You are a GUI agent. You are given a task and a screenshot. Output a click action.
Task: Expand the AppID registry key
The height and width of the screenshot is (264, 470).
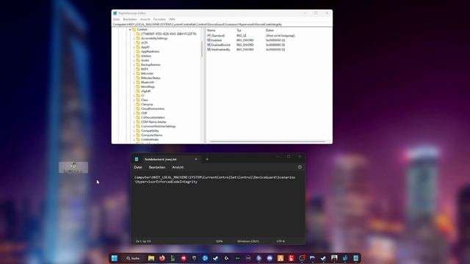[134, 47]
